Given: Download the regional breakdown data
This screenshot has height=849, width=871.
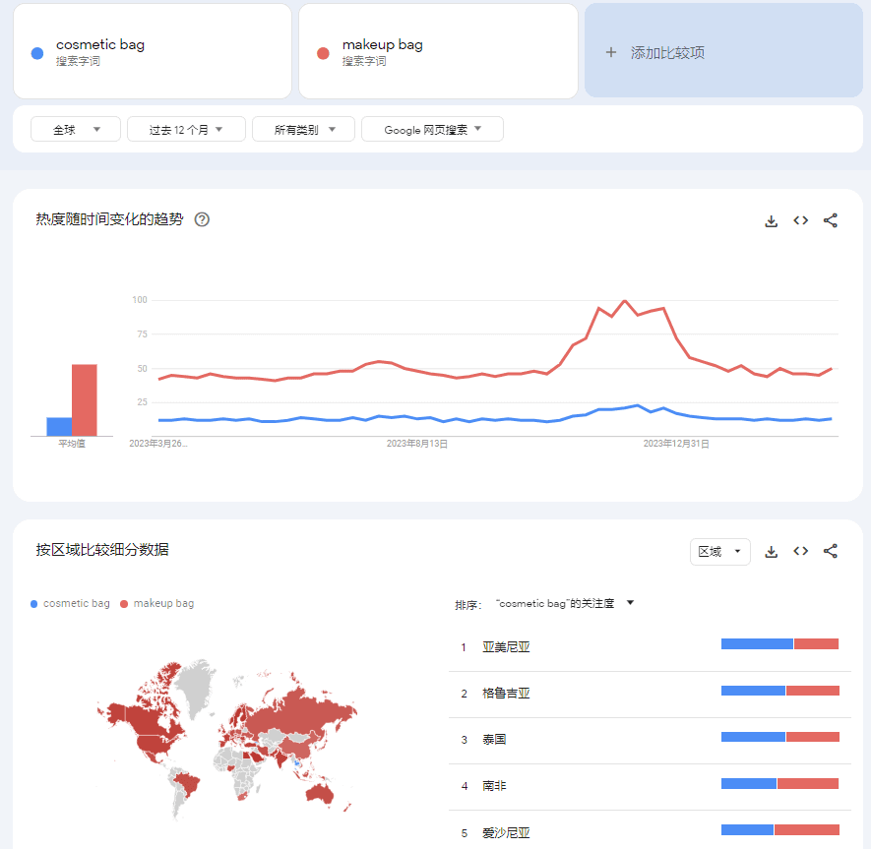Looking at the screenshot, I should [x=772, y=551].
